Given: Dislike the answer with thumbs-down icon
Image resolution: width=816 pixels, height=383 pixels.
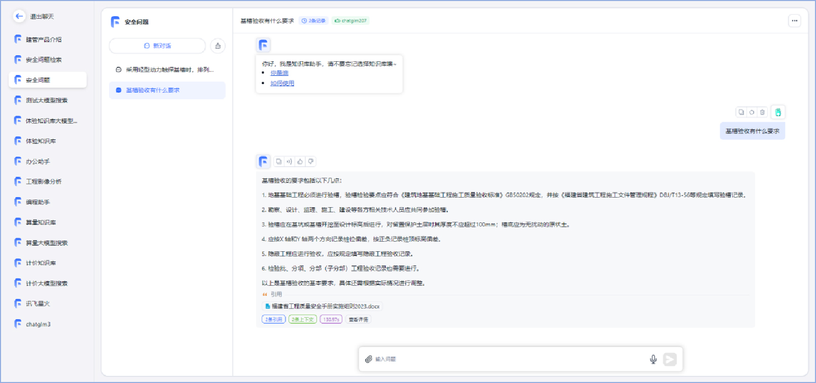Looking at the screenshot, I should 311,162.
